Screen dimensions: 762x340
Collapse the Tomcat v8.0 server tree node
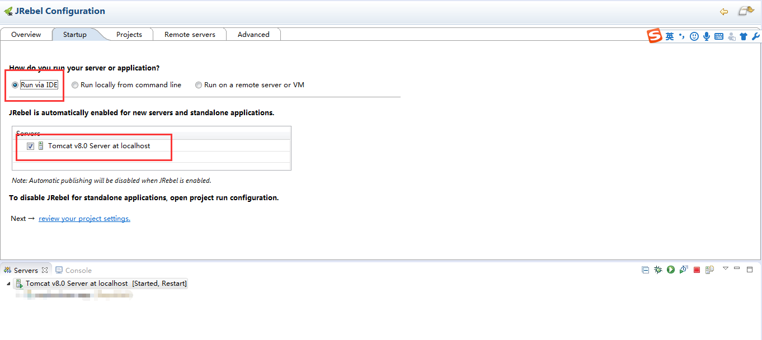(x=8, y=284)
